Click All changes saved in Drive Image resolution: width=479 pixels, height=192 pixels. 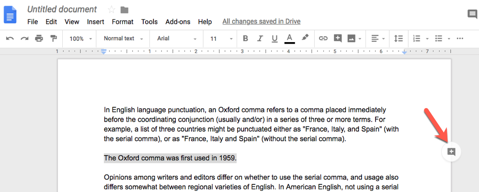point(262,22)
